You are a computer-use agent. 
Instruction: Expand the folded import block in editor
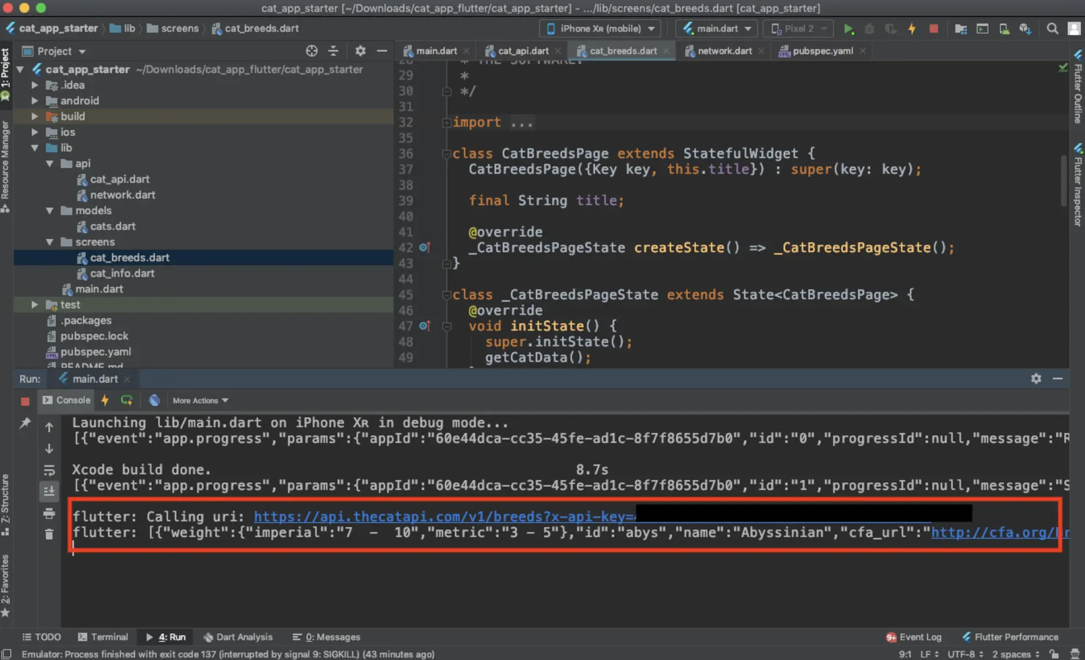tap(446, 123)
